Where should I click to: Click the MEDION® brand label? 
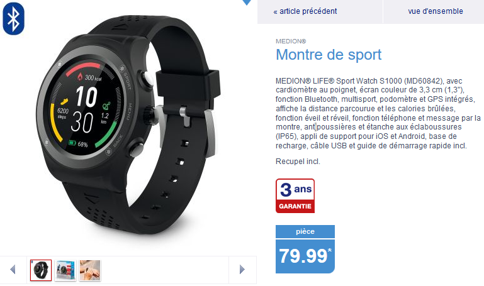pyautogui.click(x=291, y=41)
